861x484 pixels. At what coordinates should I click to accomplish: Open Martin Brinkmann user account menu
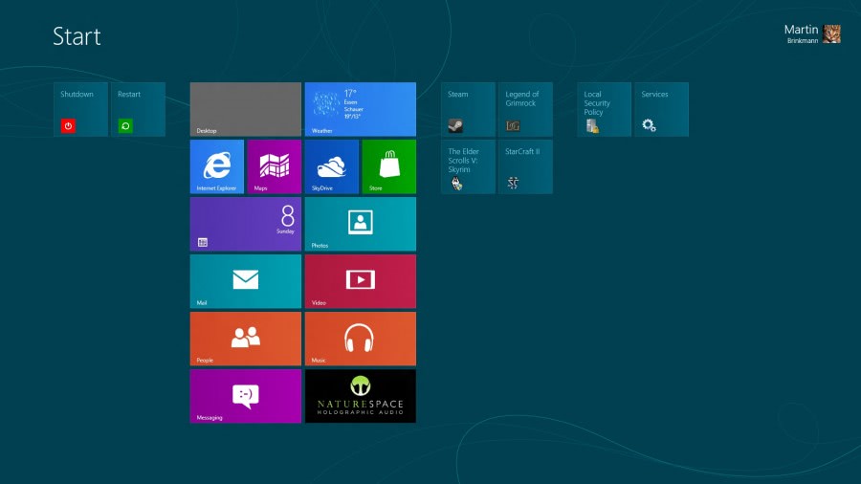(x=812, y=33)
